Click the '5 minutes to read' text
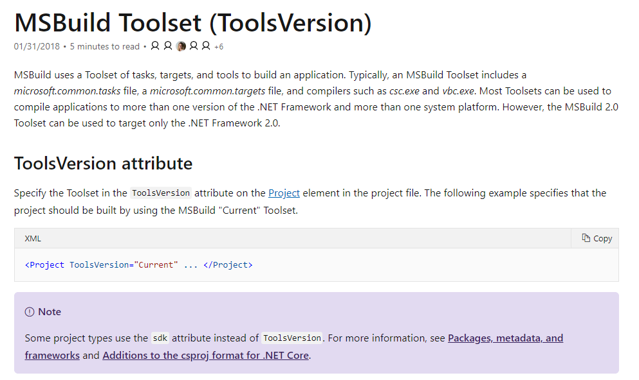The image size is (639, 380). [105, 46]
